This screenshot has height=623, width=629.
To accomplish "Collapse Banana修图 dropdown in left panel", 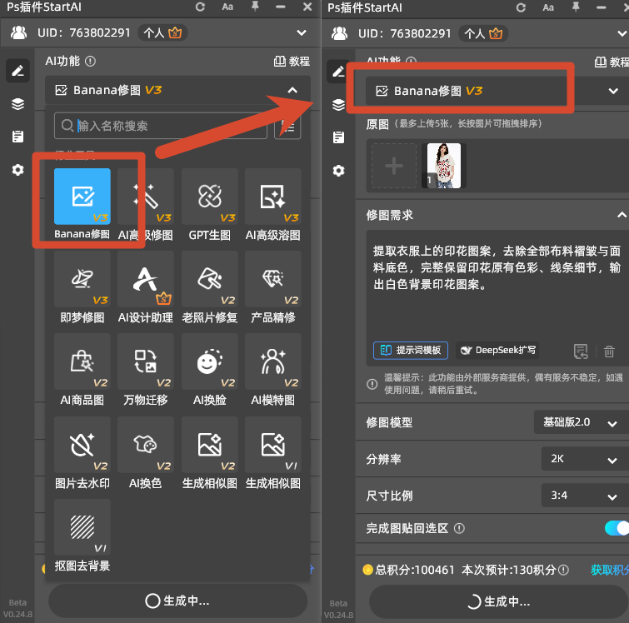I will [x=292, y=90].
